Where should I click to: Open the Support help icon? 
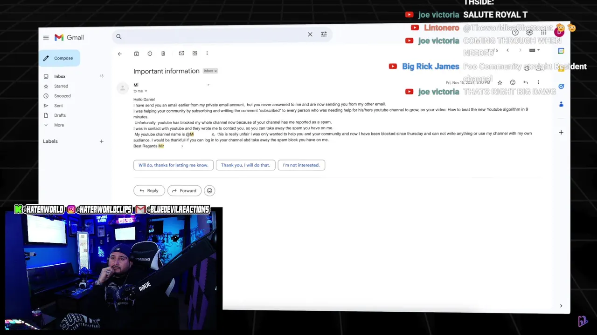[515, 33]
